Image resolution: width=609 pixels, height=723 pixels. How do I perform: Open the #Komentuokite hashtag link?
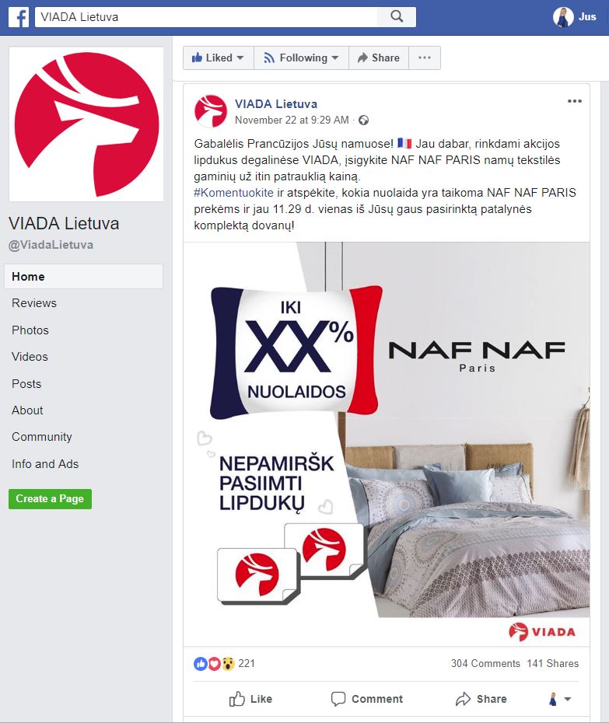(233, 193)
